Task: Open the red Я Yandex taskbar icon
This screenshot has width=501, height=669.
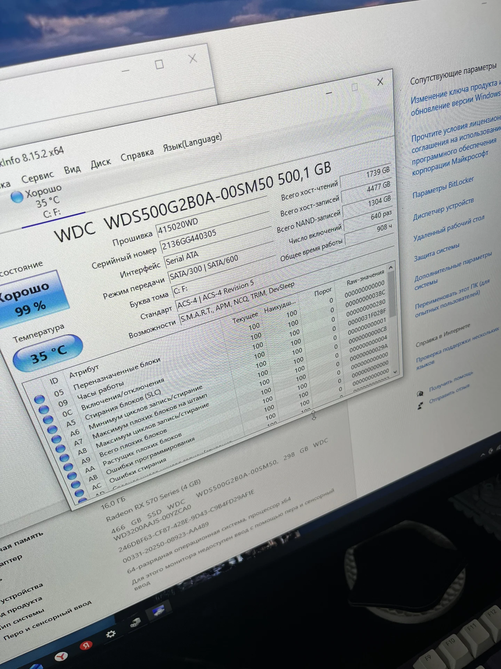Action: pos(86,645)
